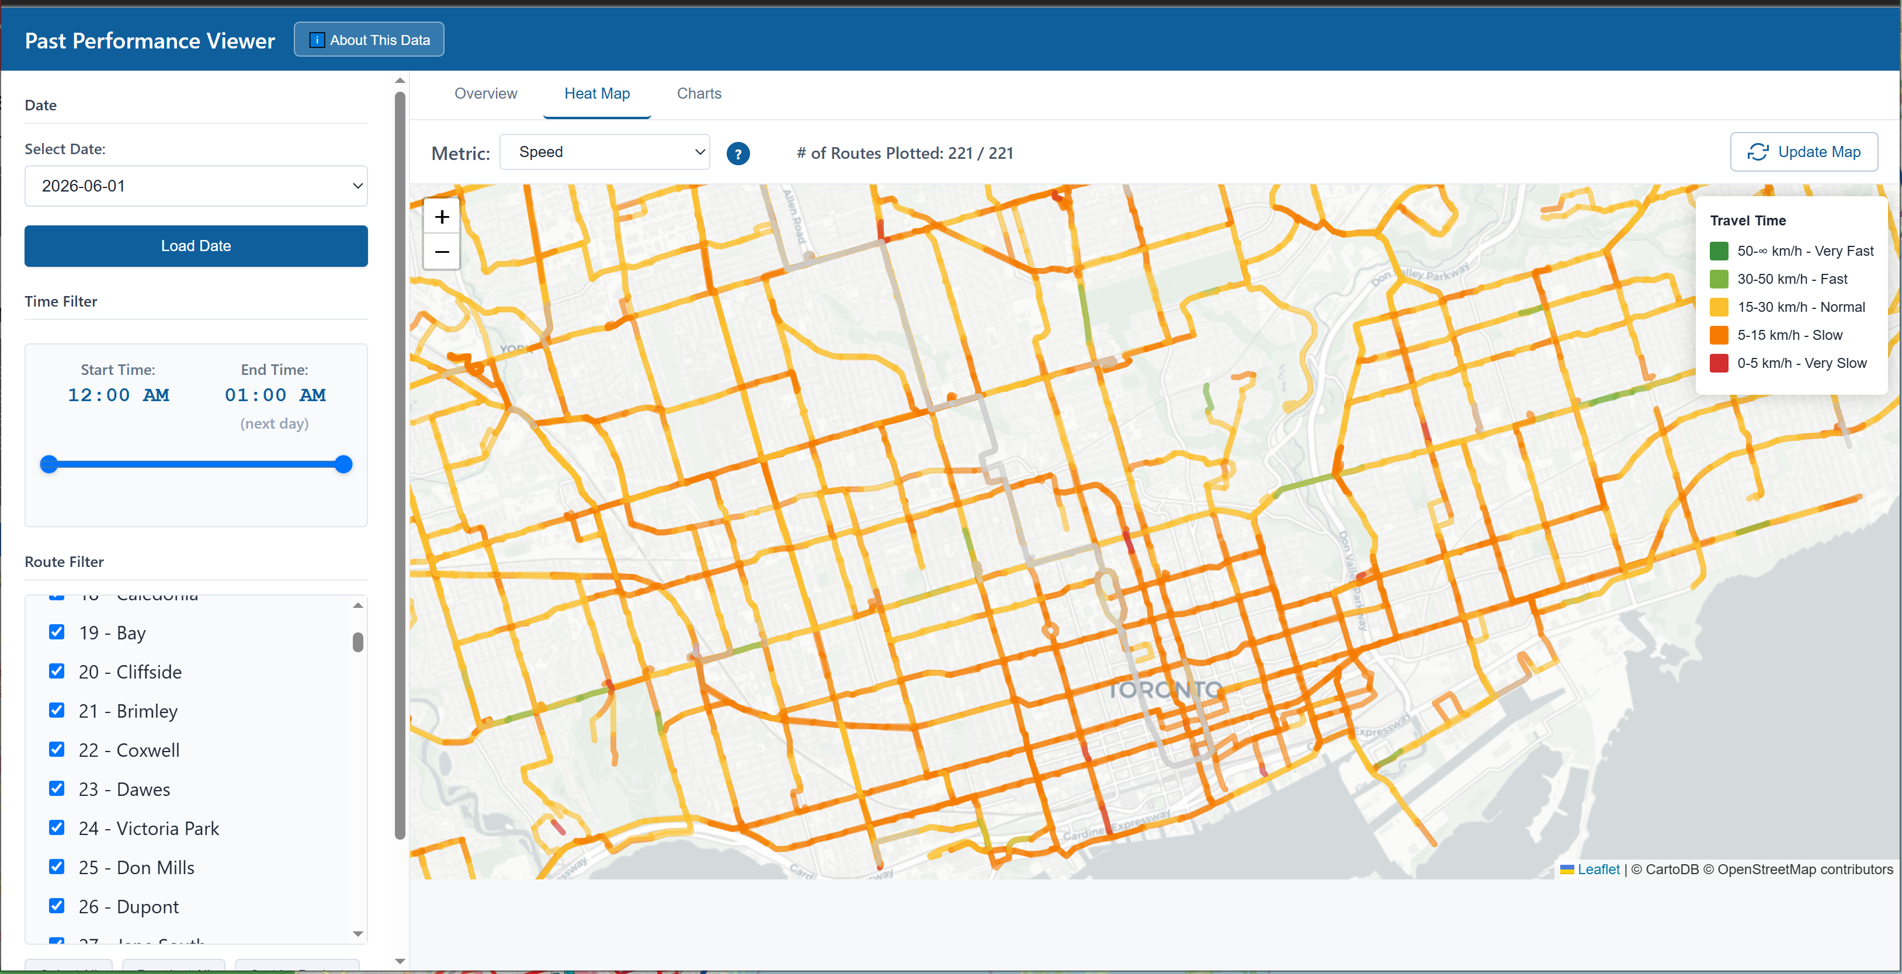This screenshot has height=974, width=1902.
Task: Click the start time slider handle
Action: [x=48, y=464]
